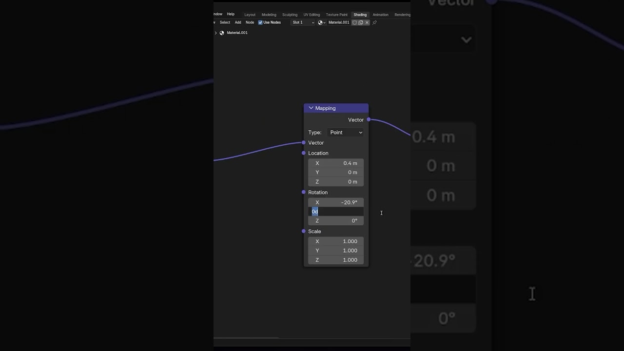Screen dimensions: 624x351
Task: Unlink Material.001 with the X icon
Action: (367, 22)
